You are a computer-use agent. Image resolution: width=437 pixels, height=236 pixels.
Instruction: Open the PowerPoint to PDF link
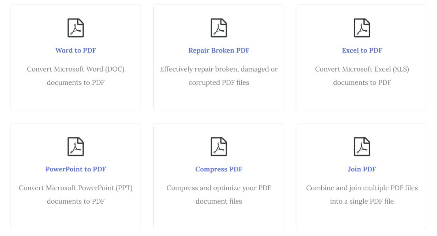[76, 169]
